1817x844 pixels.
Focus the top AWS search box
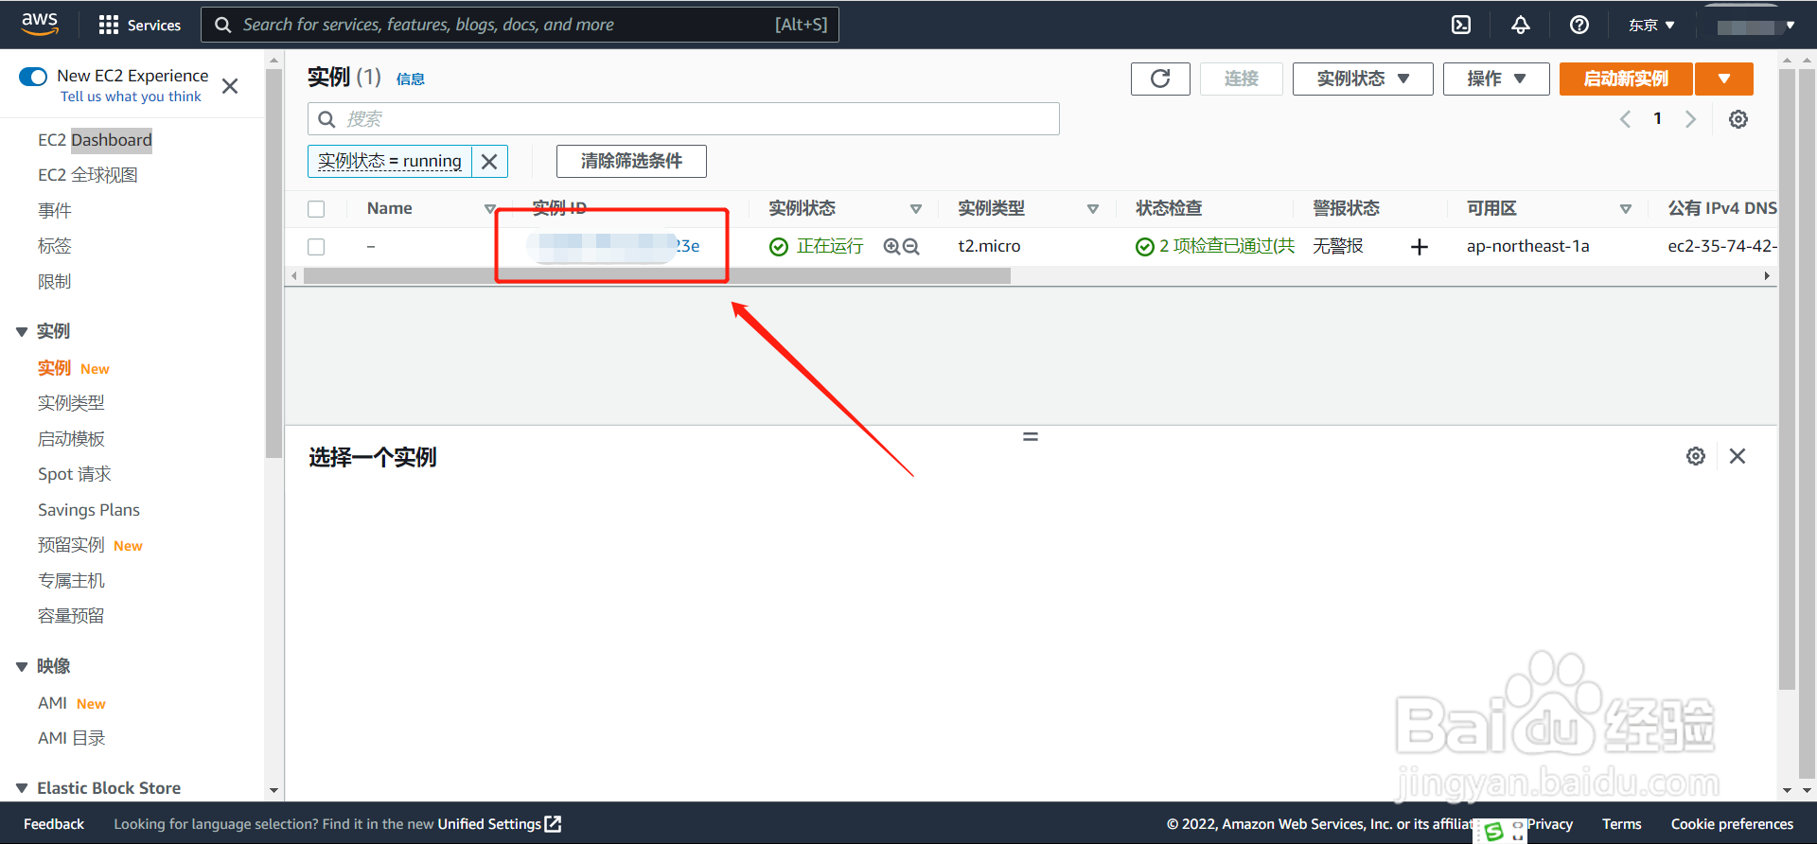click(520, 25)
